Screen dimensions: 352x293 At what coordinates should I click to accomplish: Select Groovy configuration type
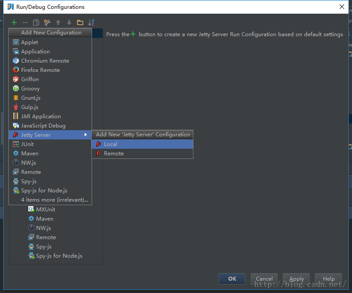50,89
